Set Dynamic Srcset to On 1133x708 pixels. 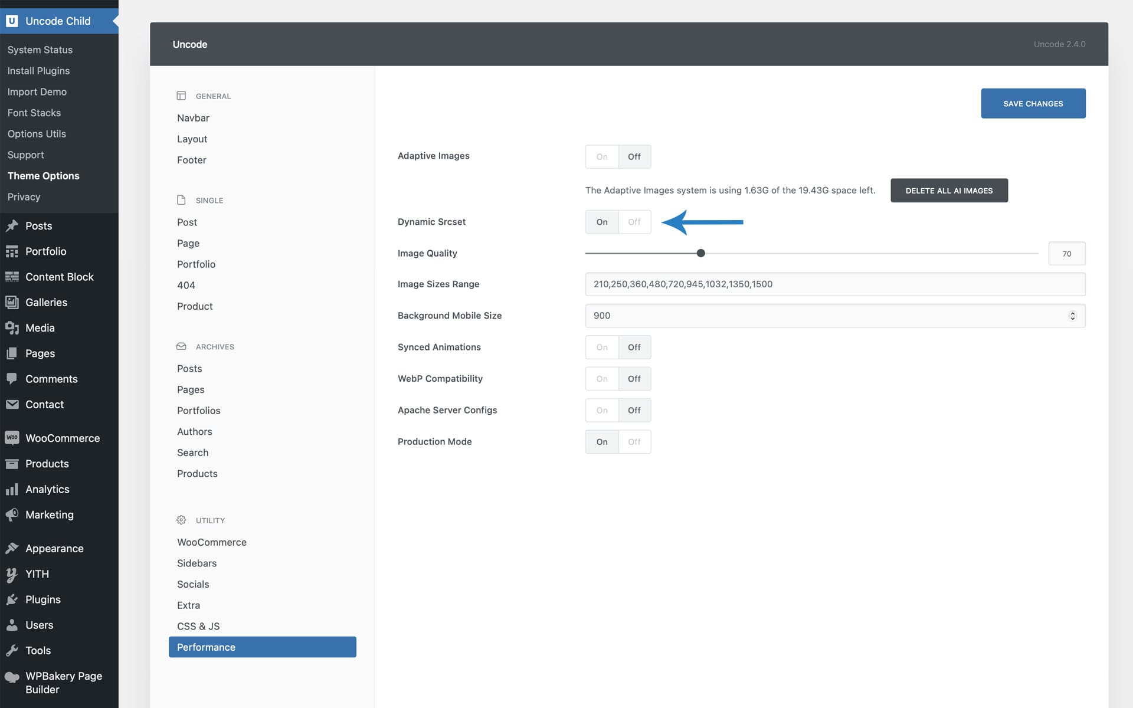pos(602,222)
